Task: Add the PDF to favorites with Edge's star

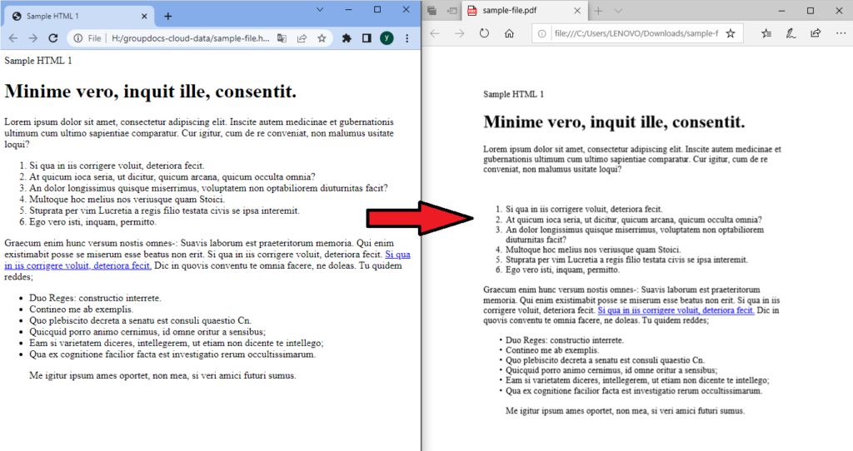Action: coord(730,33)
